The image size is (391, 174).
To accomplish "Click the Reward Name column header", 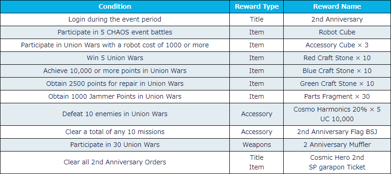I will pyautogui.click(x=337, y=6).
